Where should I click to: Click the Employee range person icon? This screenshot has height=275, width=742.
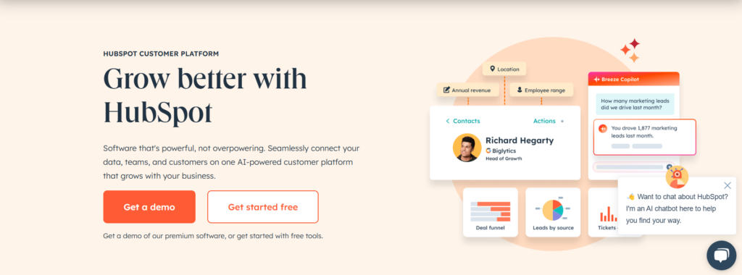click(519, 90)
